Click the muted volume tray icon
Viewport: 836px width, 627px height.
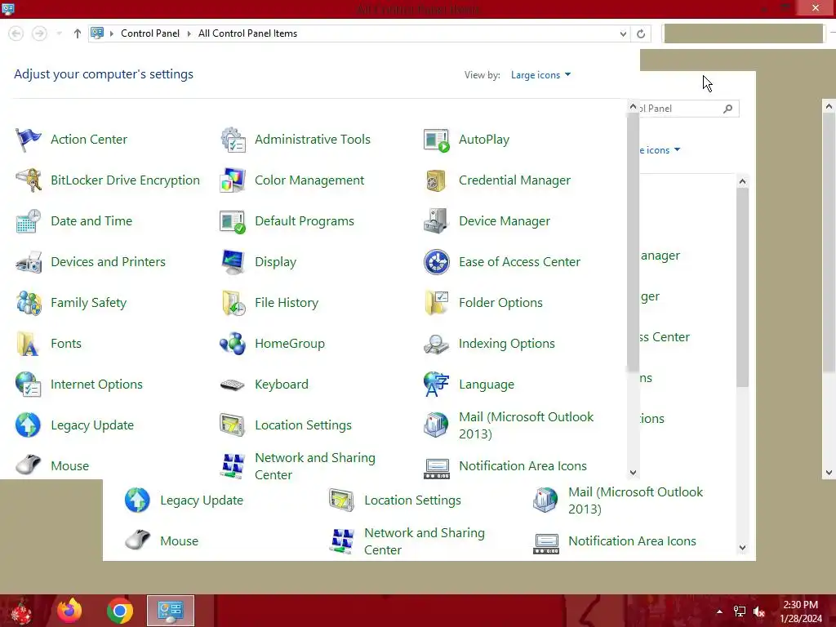[x=759, y=611]
